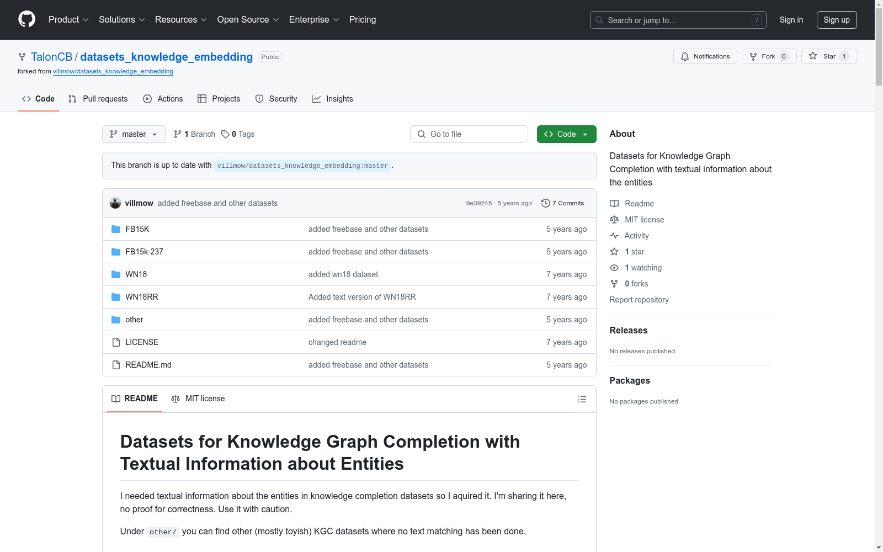Open the Projects tab
This screenshot has width=883, height=552.
(219, 99)
